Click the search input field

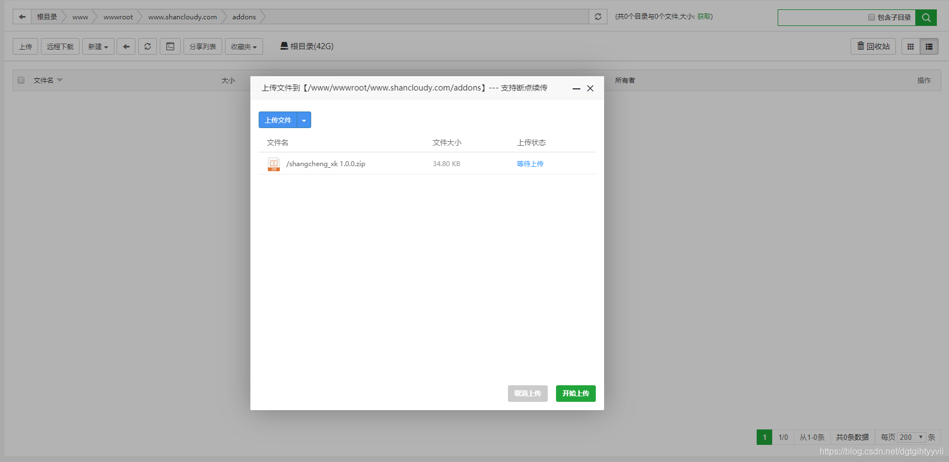coord(822,18)
